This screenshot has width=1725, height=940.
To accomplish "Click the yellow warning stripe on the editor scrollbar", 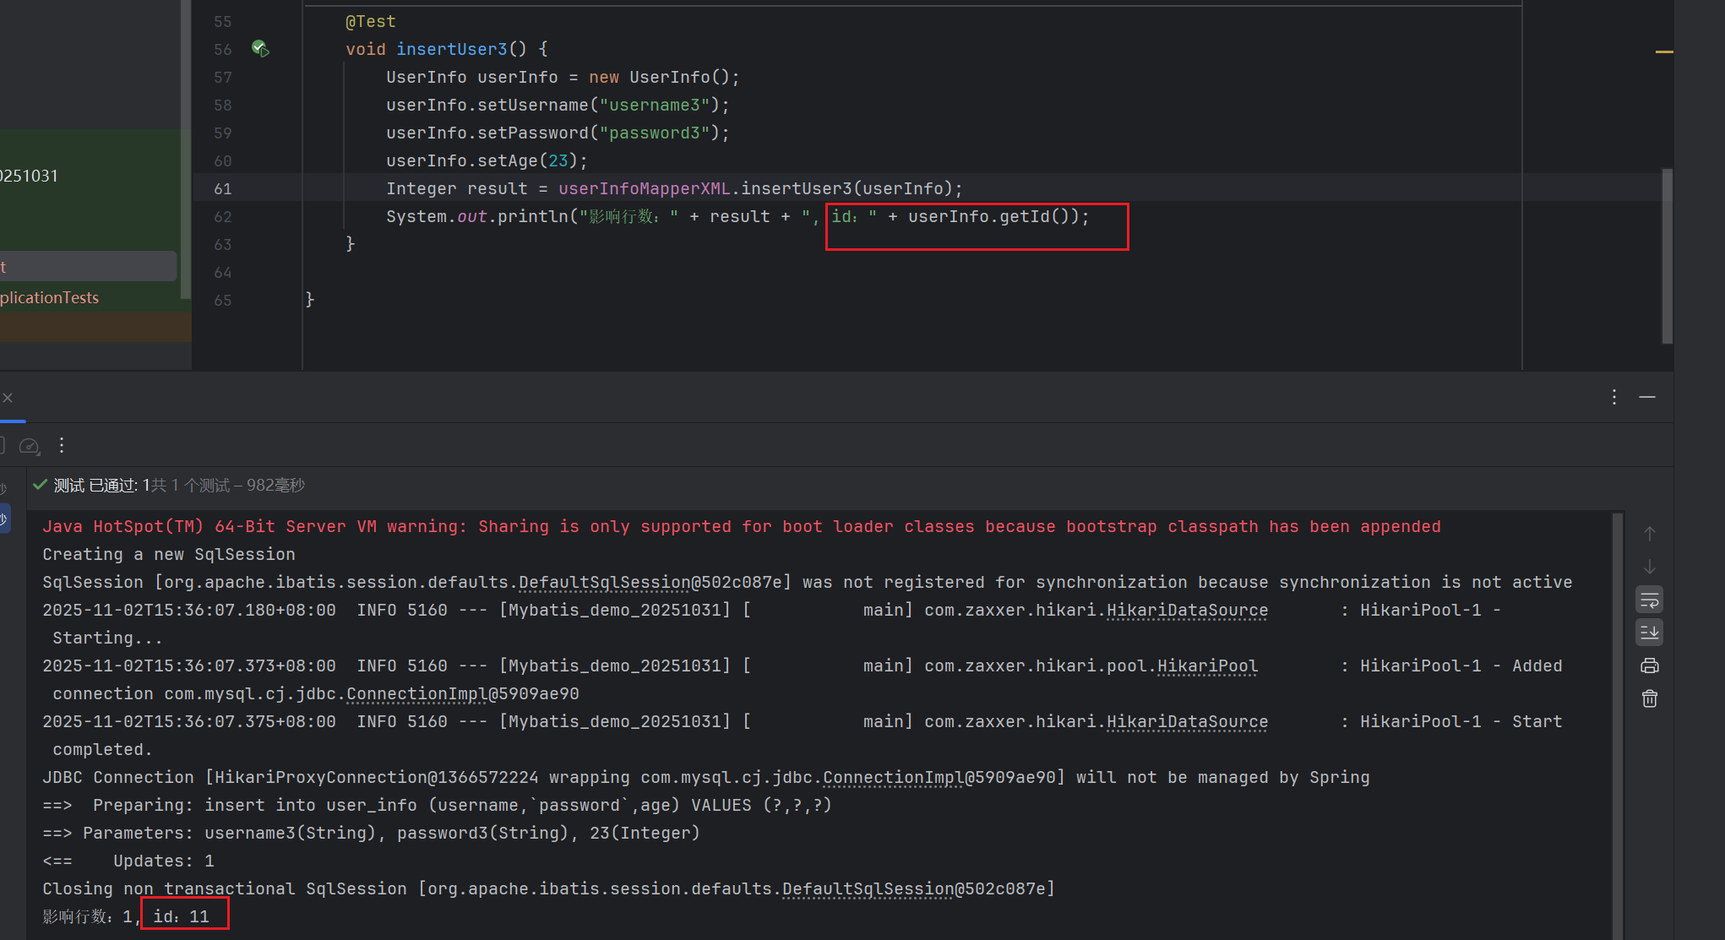I will click(x=1664, y=52).
